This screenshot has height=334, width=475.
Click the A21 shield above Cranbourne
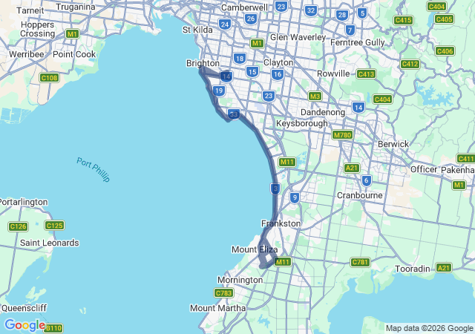tap(352, 168)
